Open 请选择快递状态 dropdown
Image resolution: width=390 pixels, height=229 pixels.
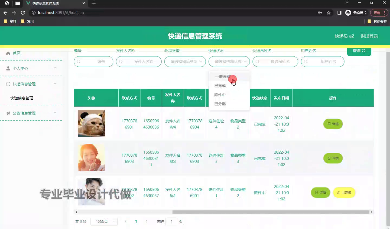pyautogui.click(x=229, y=62)
